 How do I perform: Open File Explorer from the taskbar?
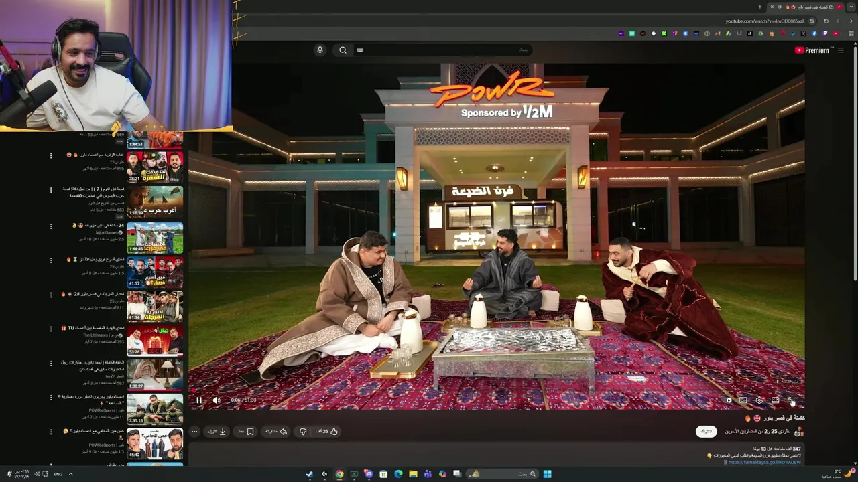point(413,474)
